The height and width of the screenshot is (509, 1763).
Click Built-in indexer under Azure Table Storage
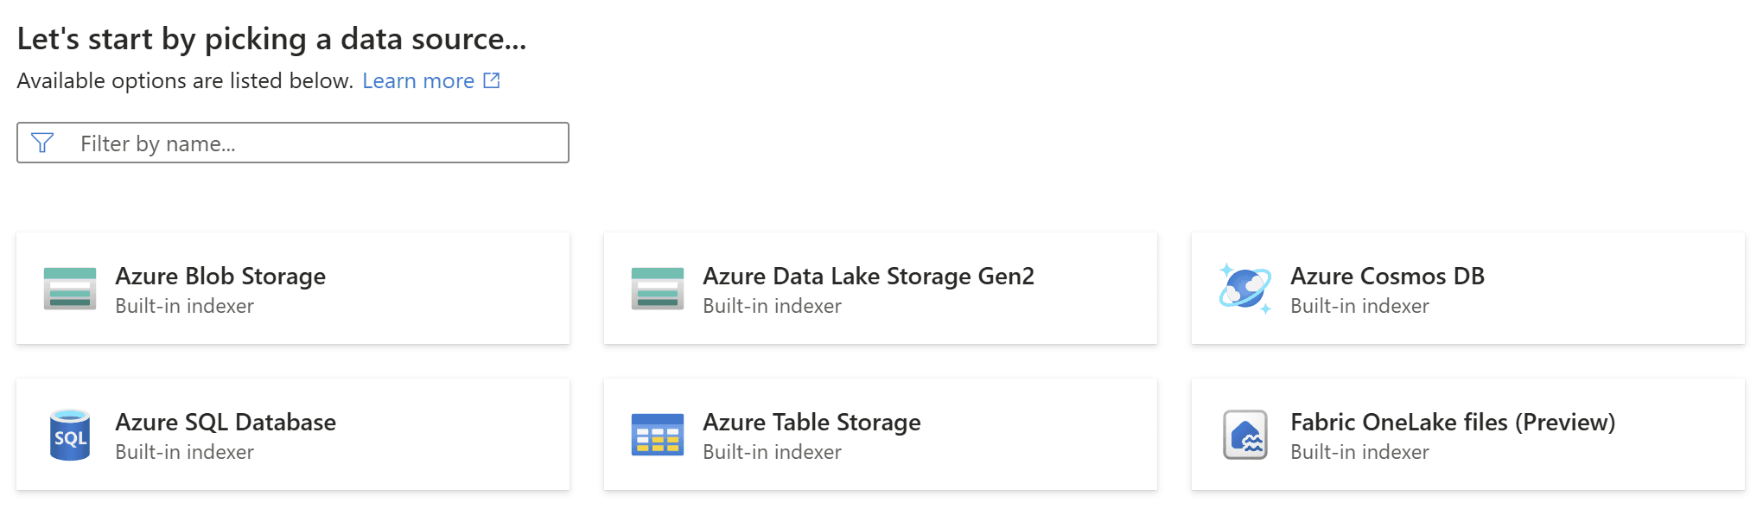click(772, 452)
